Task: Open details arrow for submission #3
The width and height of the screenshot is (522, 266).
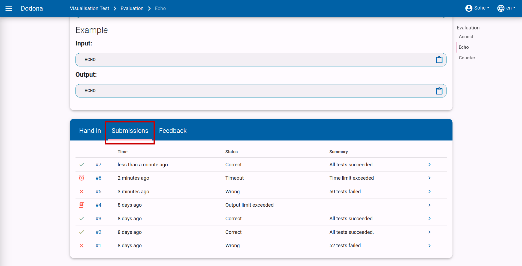Action: tap(429, 218)
